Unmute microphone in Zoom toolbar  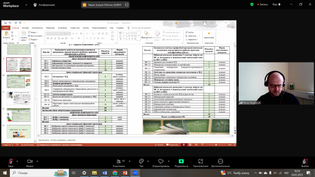click(x=11, y=161)
